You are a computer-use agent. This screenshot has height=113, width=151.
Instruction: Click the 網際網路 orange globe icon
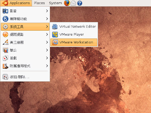coord(5,34)
